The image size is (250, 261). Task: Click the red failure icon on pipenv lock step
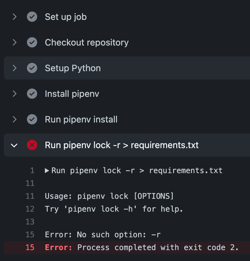32,145
